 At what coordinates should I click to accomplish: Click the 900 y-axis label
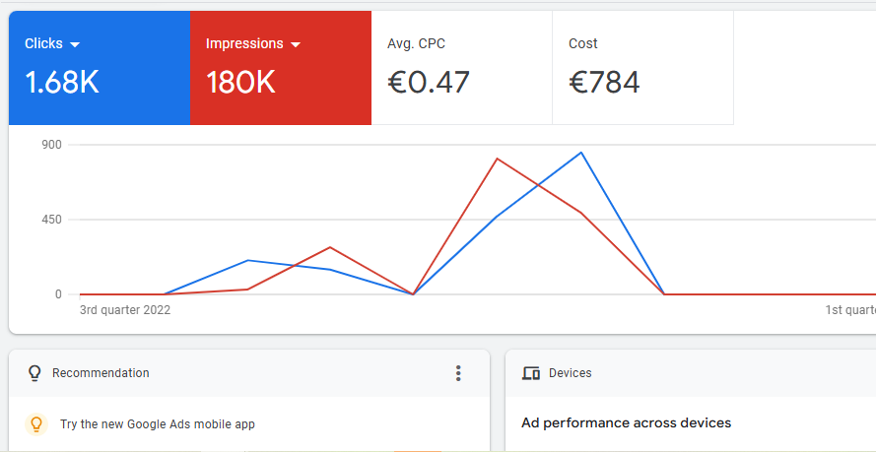(51, 145)
